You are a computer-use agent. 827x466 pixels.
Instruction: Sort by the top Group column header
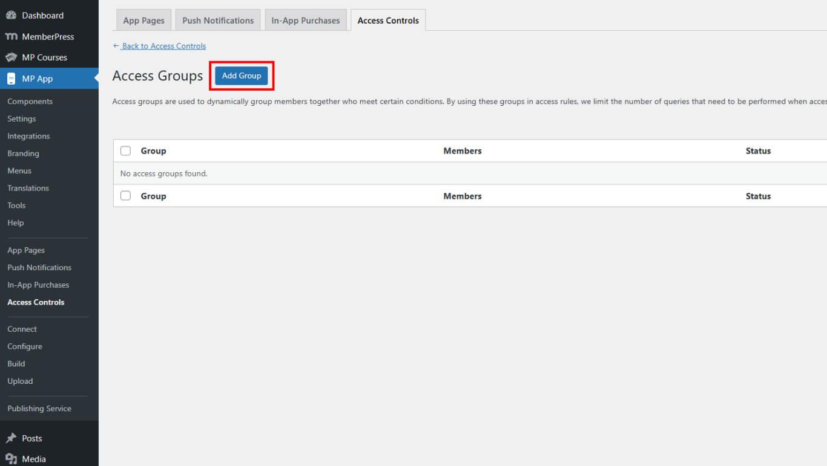click(x=153, y=151)
